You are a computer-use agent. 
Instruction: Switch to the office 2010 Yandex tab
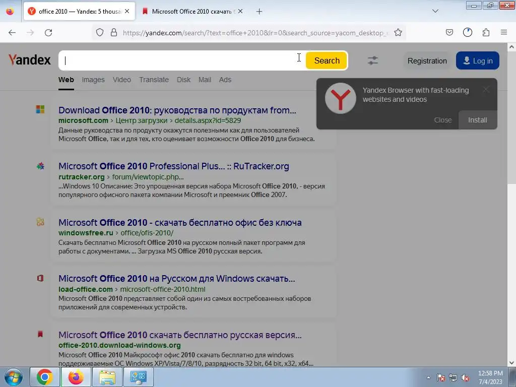(79, 12)
